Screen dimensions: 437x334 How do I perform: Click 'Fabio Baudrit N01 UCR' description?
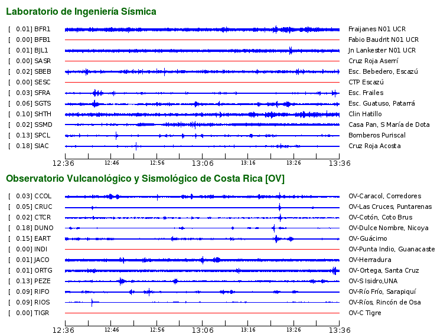[383, 40]
